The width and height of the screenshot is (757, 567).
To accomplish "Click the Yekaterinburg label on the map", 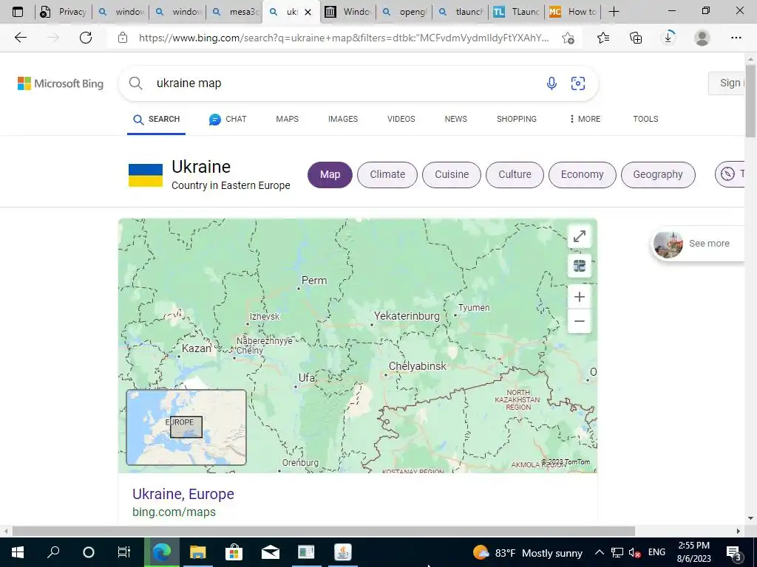I will pos(407,316).
